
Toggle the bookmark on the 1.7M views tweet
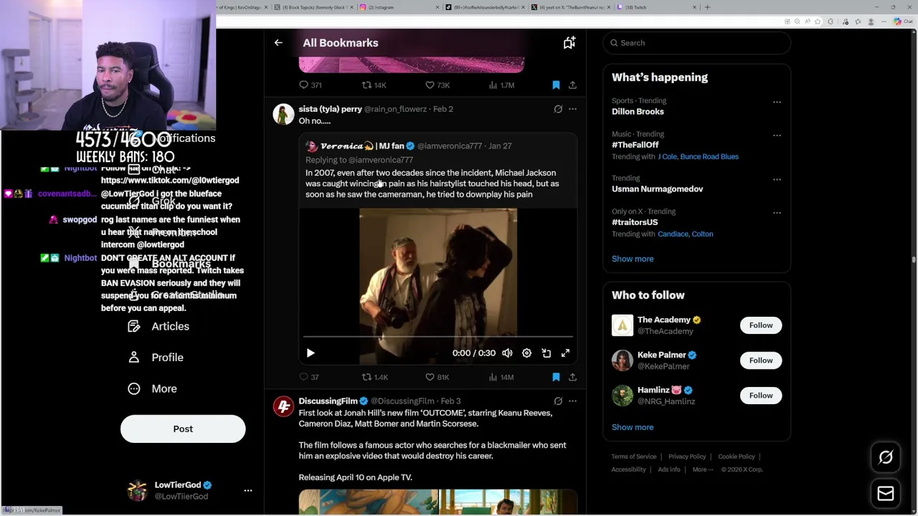556,85
